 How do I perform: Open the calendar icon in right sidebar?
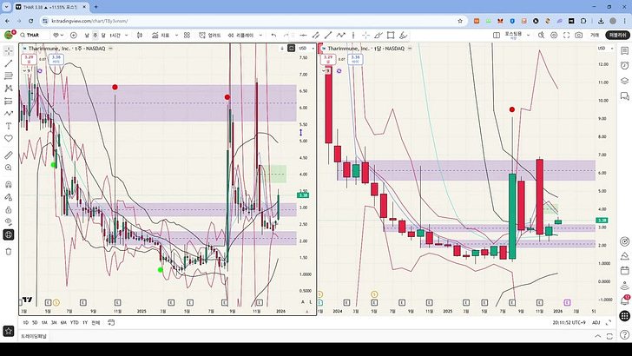(624, 270)
